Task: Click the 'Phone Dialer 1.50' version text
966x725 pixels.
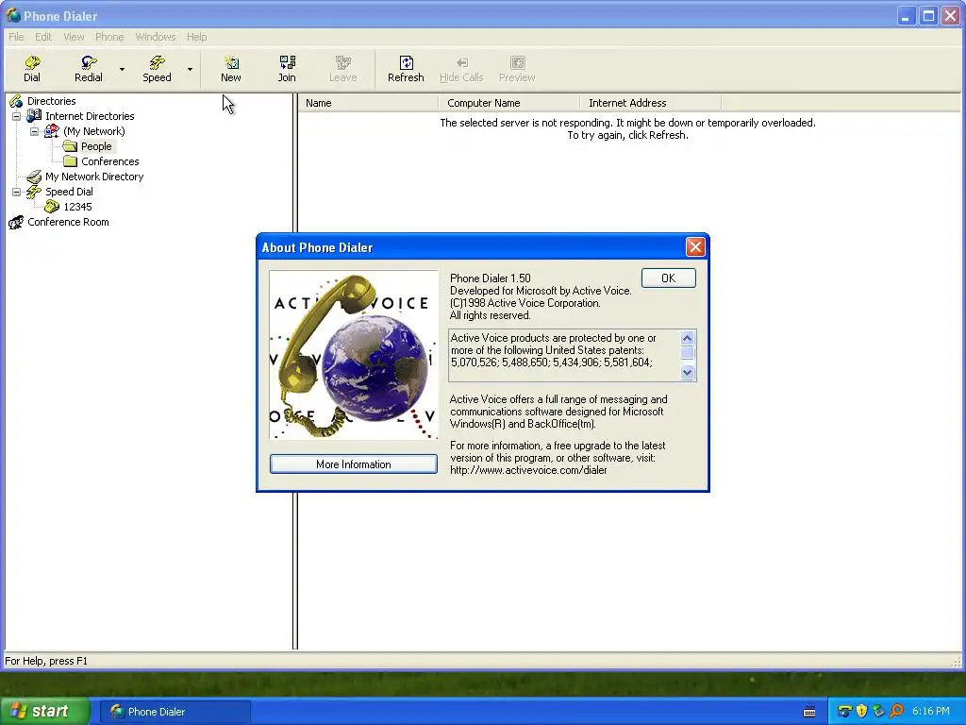Action: pos(491,278)
